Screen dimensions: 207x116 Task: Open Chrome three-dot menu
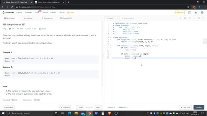[204, 7]
